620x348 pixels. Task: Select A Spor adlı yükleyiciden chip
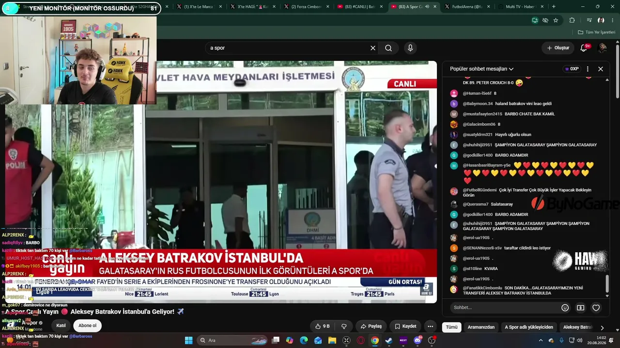click(x=529, y=327)
